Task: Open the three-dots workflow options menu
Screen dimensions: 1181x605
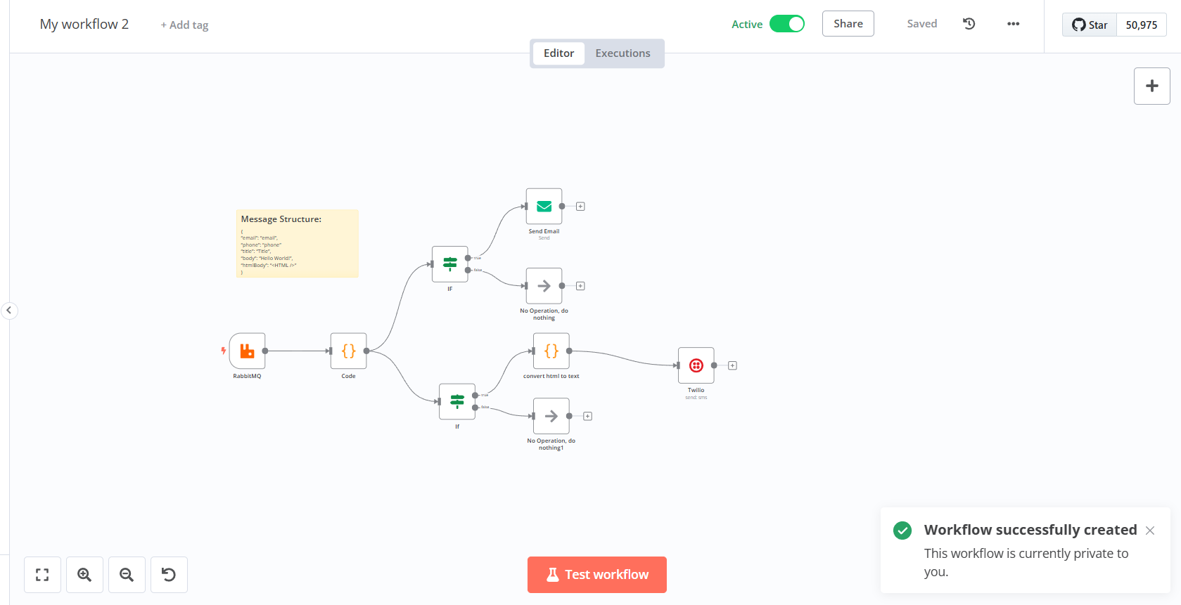Action: pos(1013,24)
